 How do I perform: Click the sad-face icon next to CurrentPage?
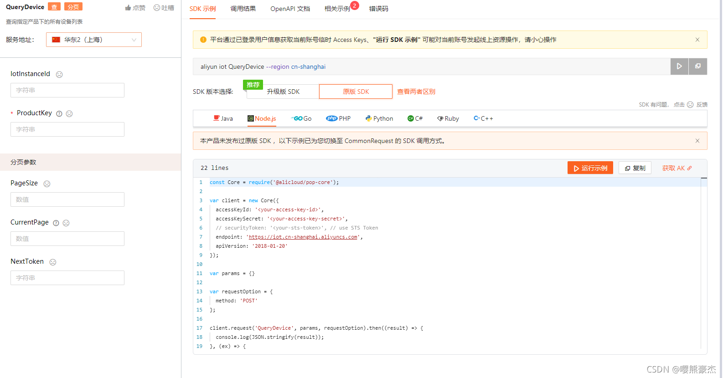click(x=66, y=223)
